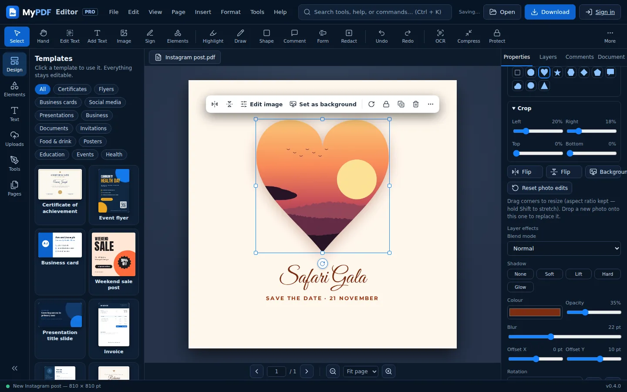Open the Insert menu
Screen dimensions: 627x392
point(203,12)
